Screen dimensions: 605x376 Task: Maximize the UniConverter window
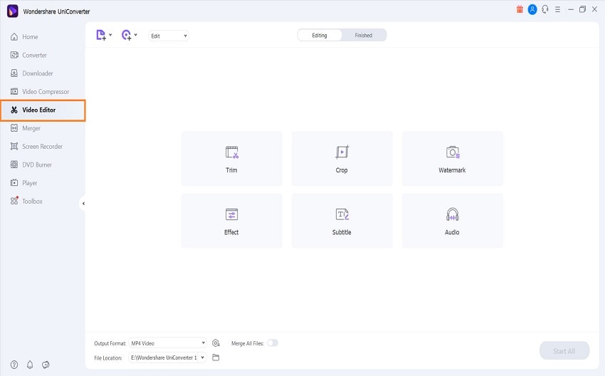point(583,10)
